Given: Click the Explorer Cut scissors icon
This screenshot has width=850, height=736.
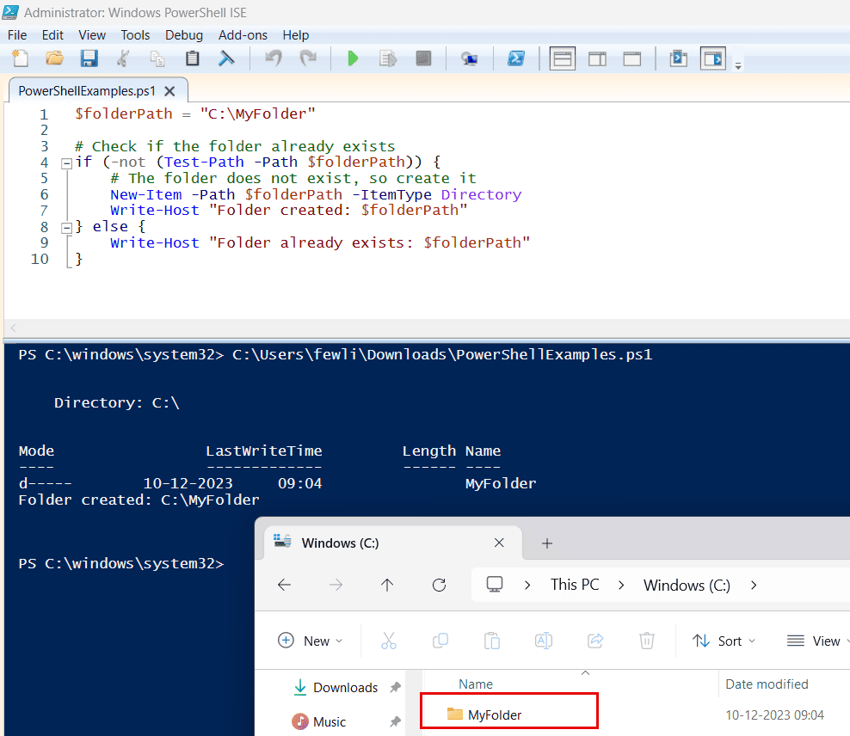Looking at the screenshot, I should tap(389, 641).
